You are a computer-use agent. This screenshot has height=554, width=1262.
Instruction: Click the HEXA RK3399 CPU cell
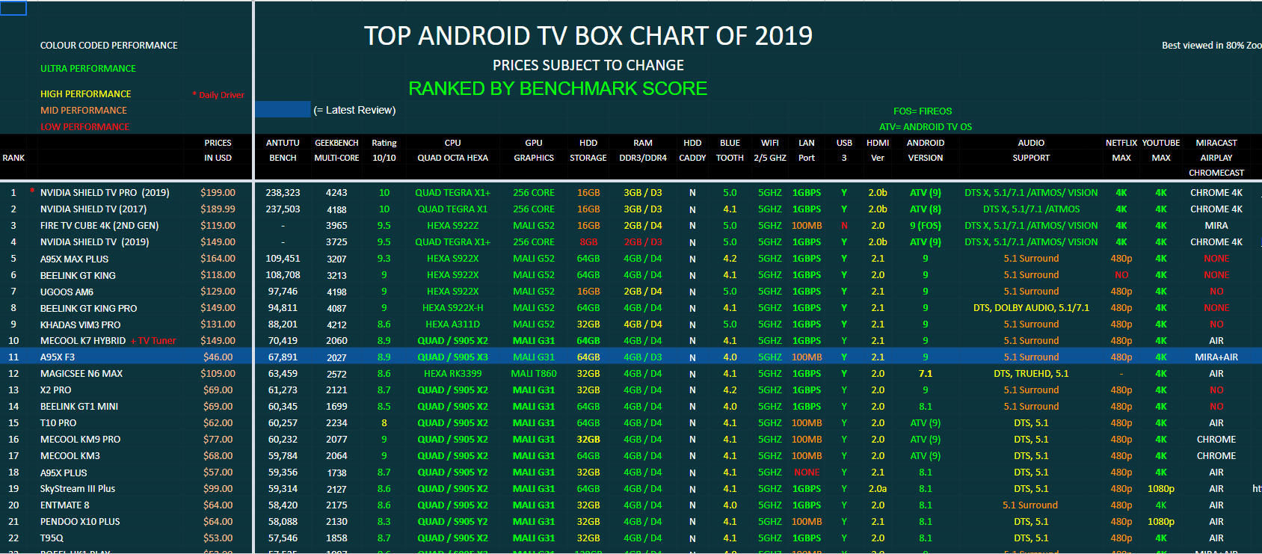click(452, 374)
